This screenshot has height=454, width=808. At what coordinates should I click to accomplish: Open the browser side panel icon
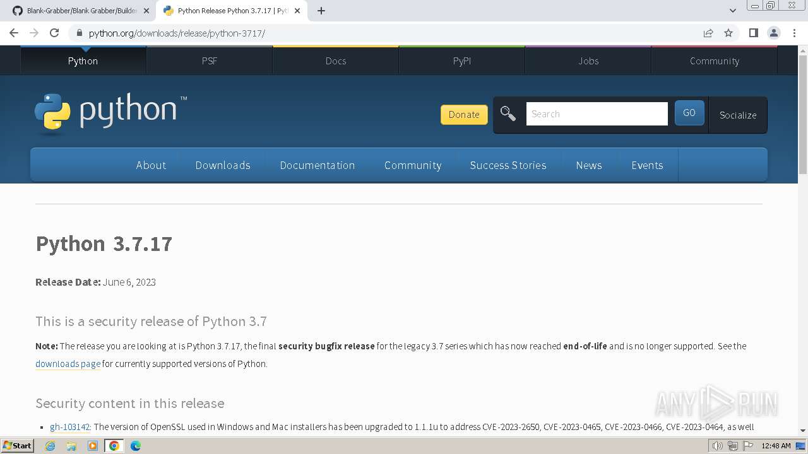coord(753,33)
